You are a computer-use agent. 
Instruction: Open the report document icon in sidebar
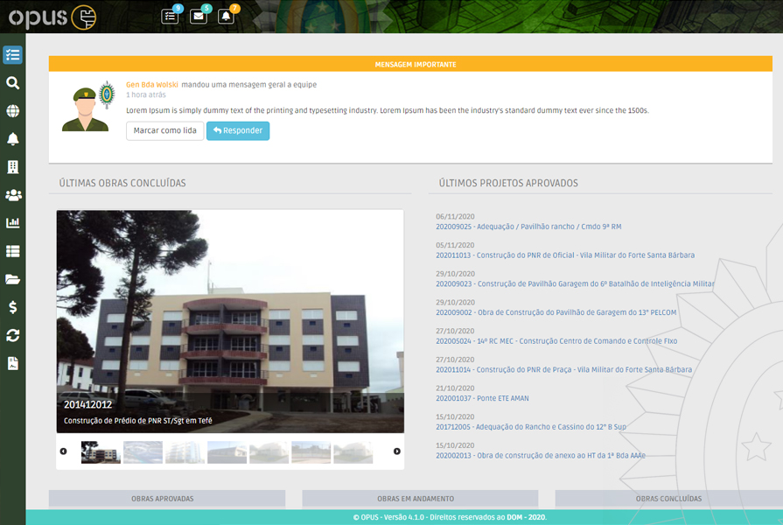[x=12, y=364]
